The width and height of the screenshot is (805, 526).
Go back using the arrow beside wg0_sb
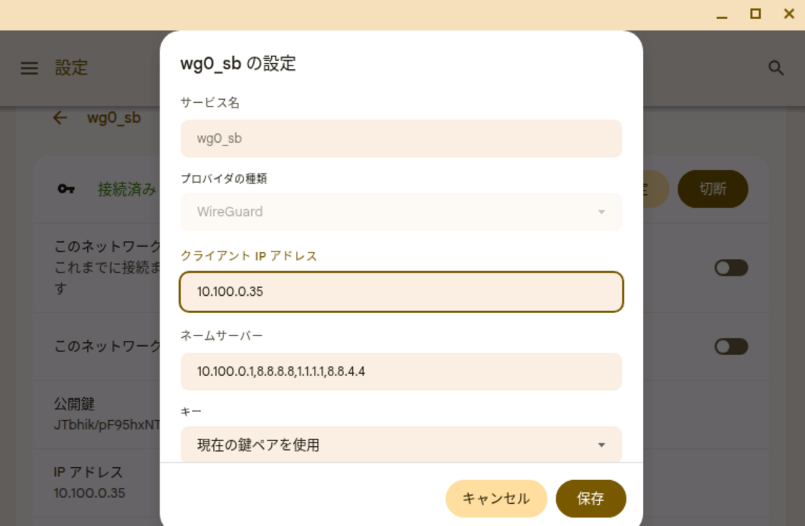tap(60, 118)
